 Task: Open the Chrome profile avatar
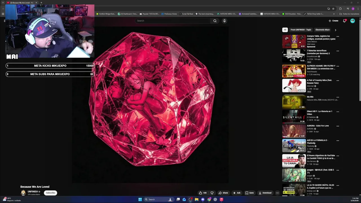(x=353, y=9)
